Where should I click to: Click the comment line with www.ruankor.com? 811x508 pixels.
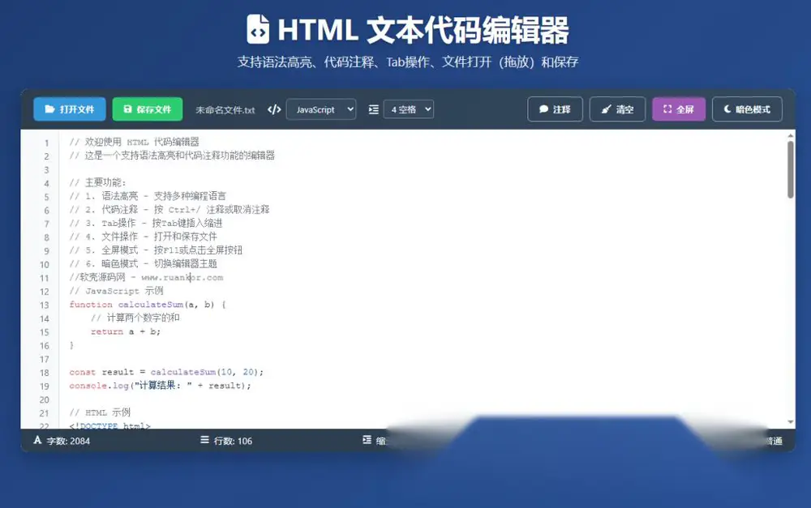tap(146, 278)
